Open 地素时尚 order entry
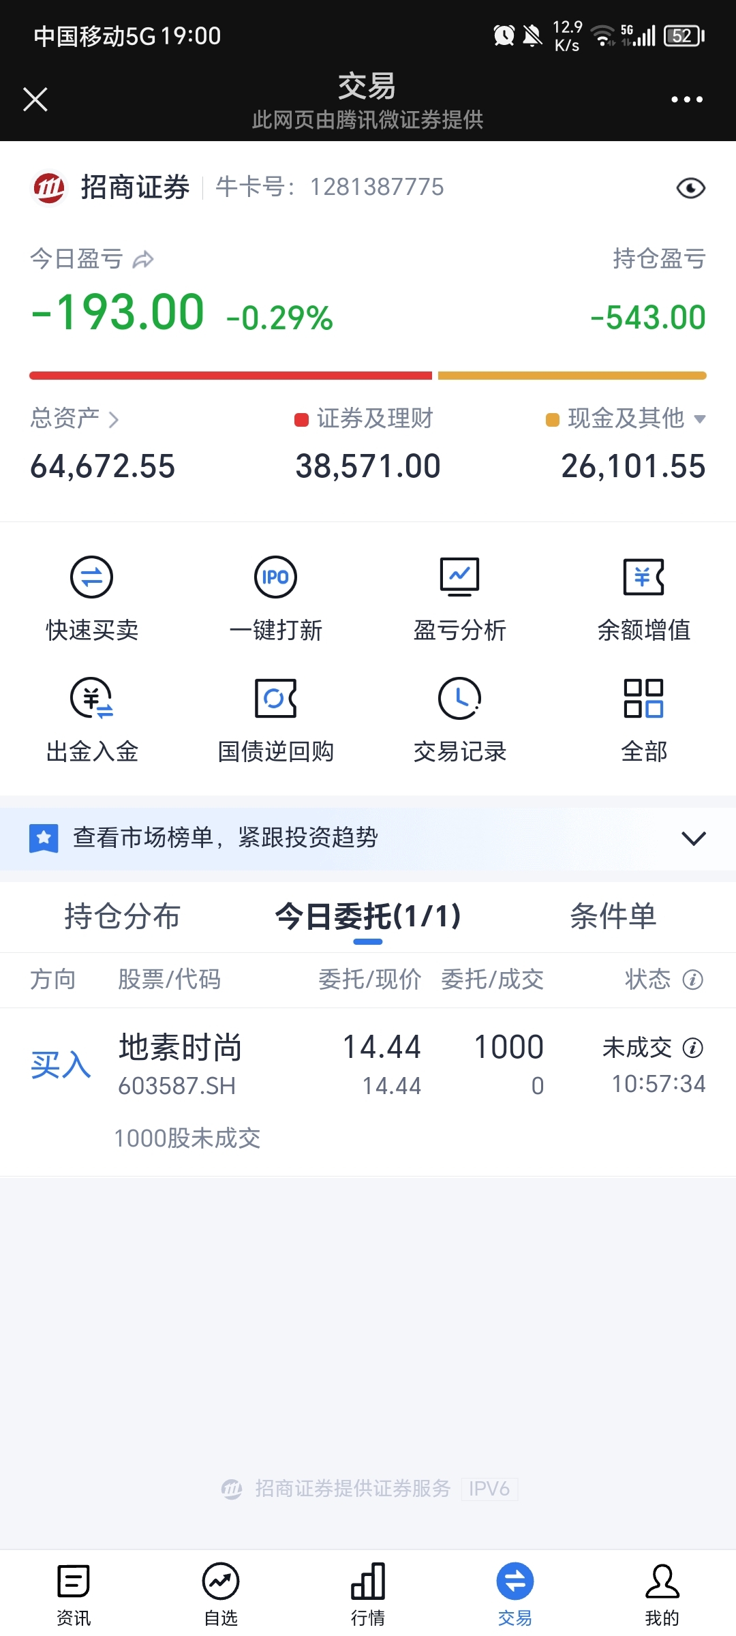The height and width of the screenshot is (1636, 736). pos(368,1091)
